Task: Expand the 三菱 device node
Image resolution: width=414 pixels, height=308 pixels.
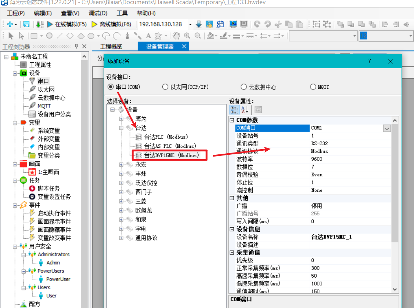Action: (121, 201)
